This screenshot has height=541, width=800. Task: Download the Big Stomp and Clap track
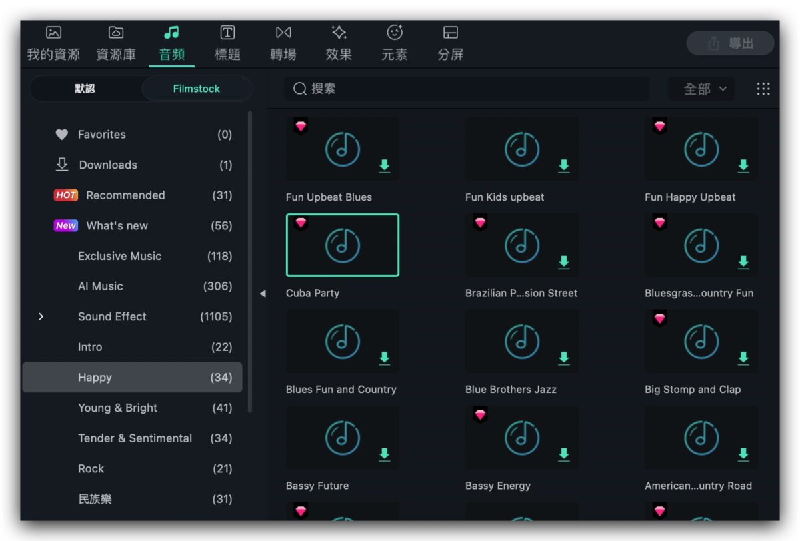pyautogui.click(x=743, y=358)
